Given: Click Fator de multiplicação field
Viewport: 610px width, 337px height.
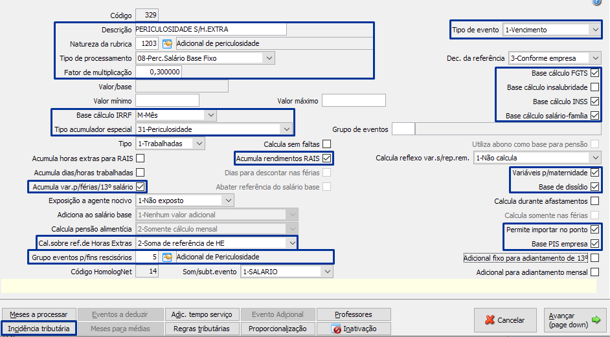Looking at the screenshot, I should [x=159, y=72].
